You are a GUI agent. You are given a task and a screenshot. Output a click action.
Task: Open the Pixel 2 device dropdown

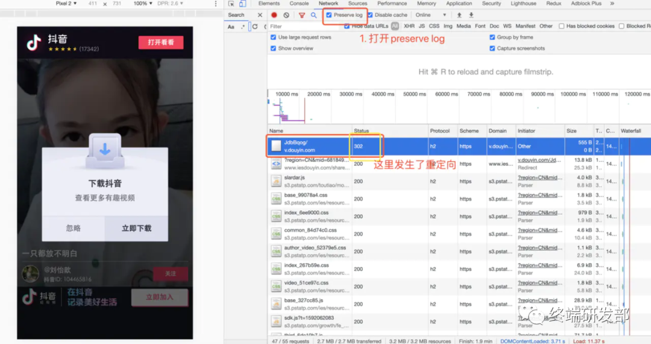[66, 4]
